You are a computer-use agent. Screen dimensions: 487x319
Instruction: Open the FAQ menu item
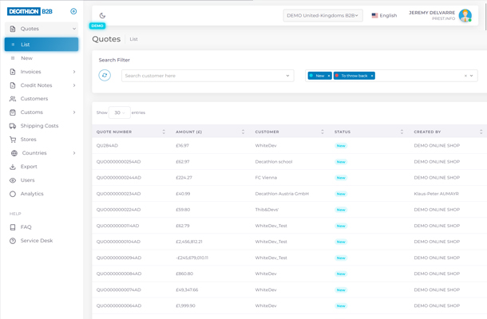click(26, 227)
